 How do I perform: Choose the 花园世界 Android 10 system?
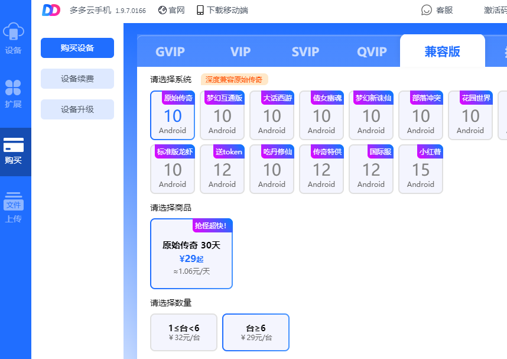(470, 115)
